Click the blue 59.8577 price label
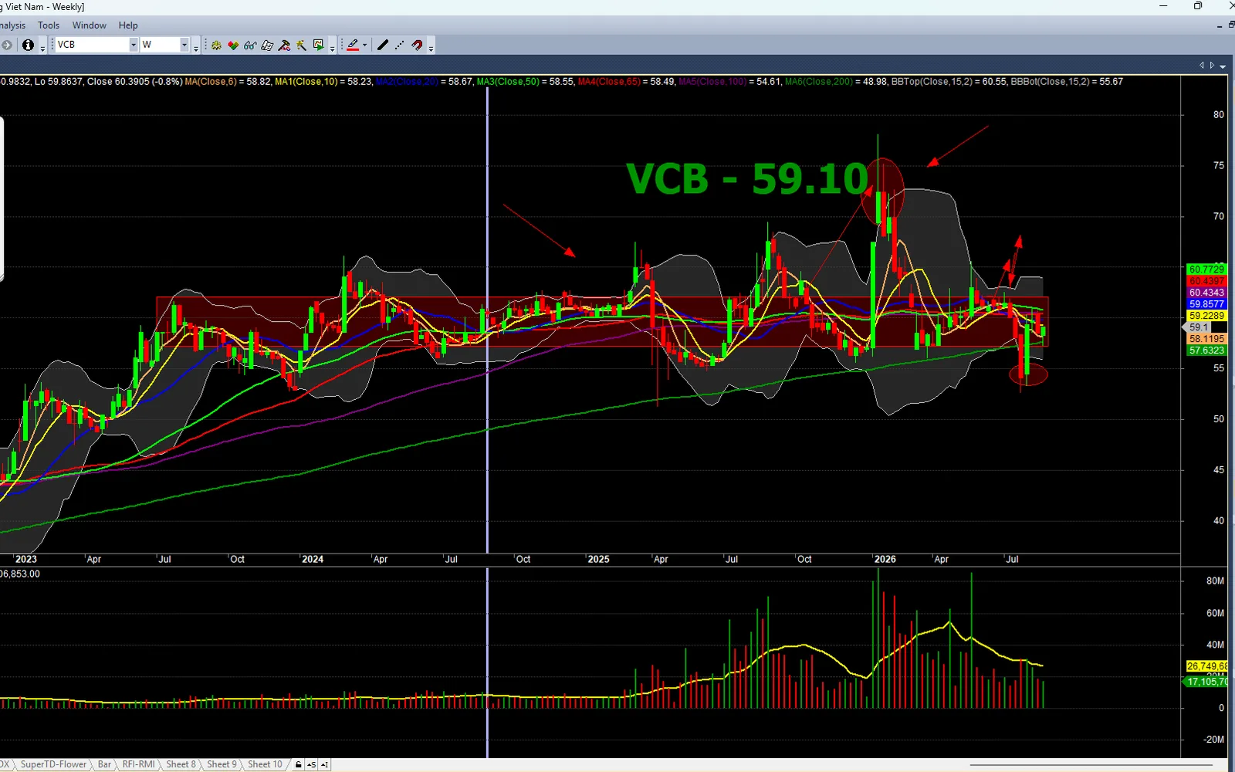Image resolution: width=1235 pixels, height=772 pixels. tap(1206, 304)
